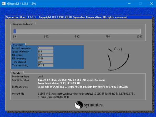
Task: Click the Time elapsed value 0:24
Action: [x=45, y=62]
